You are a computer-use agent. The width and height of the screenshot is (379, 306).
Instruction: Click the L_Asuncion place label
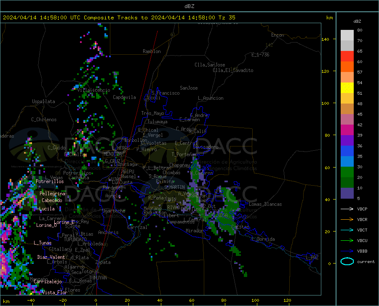coord(211,98)
